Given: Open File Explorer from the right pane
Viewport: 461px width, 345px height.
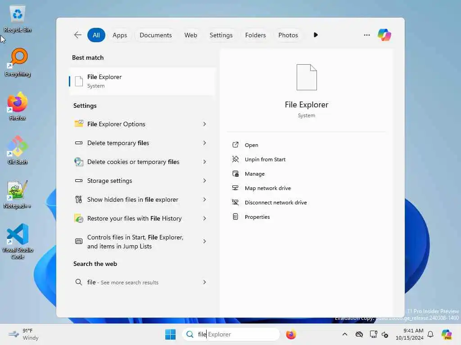Looking at the screenshot, I should coord(251,145).
